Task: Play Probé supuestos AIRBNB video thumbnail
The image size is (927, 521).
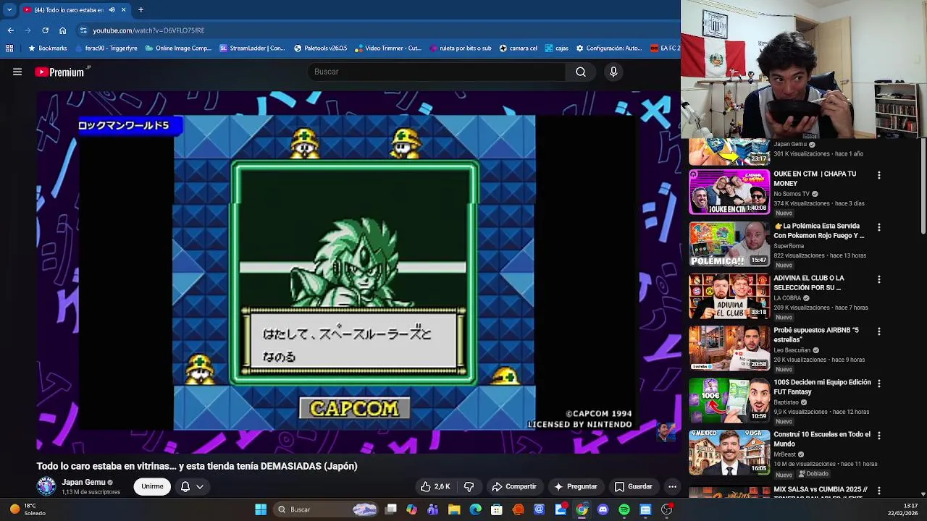Action: [x=729, y=348]
